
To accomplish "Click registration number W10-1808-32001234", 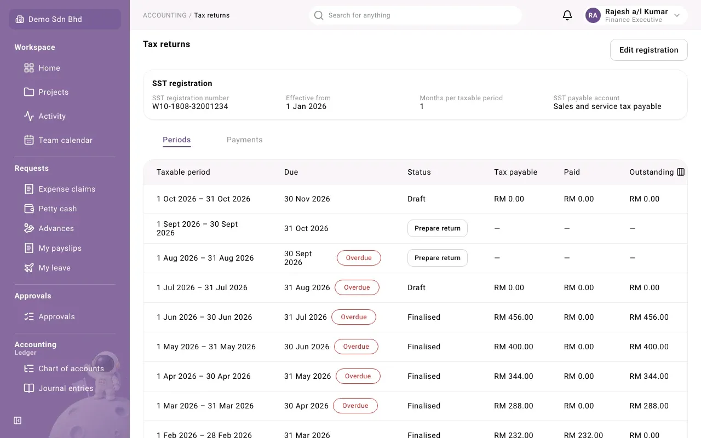I will pyautogui.click(x=190, y=106).
